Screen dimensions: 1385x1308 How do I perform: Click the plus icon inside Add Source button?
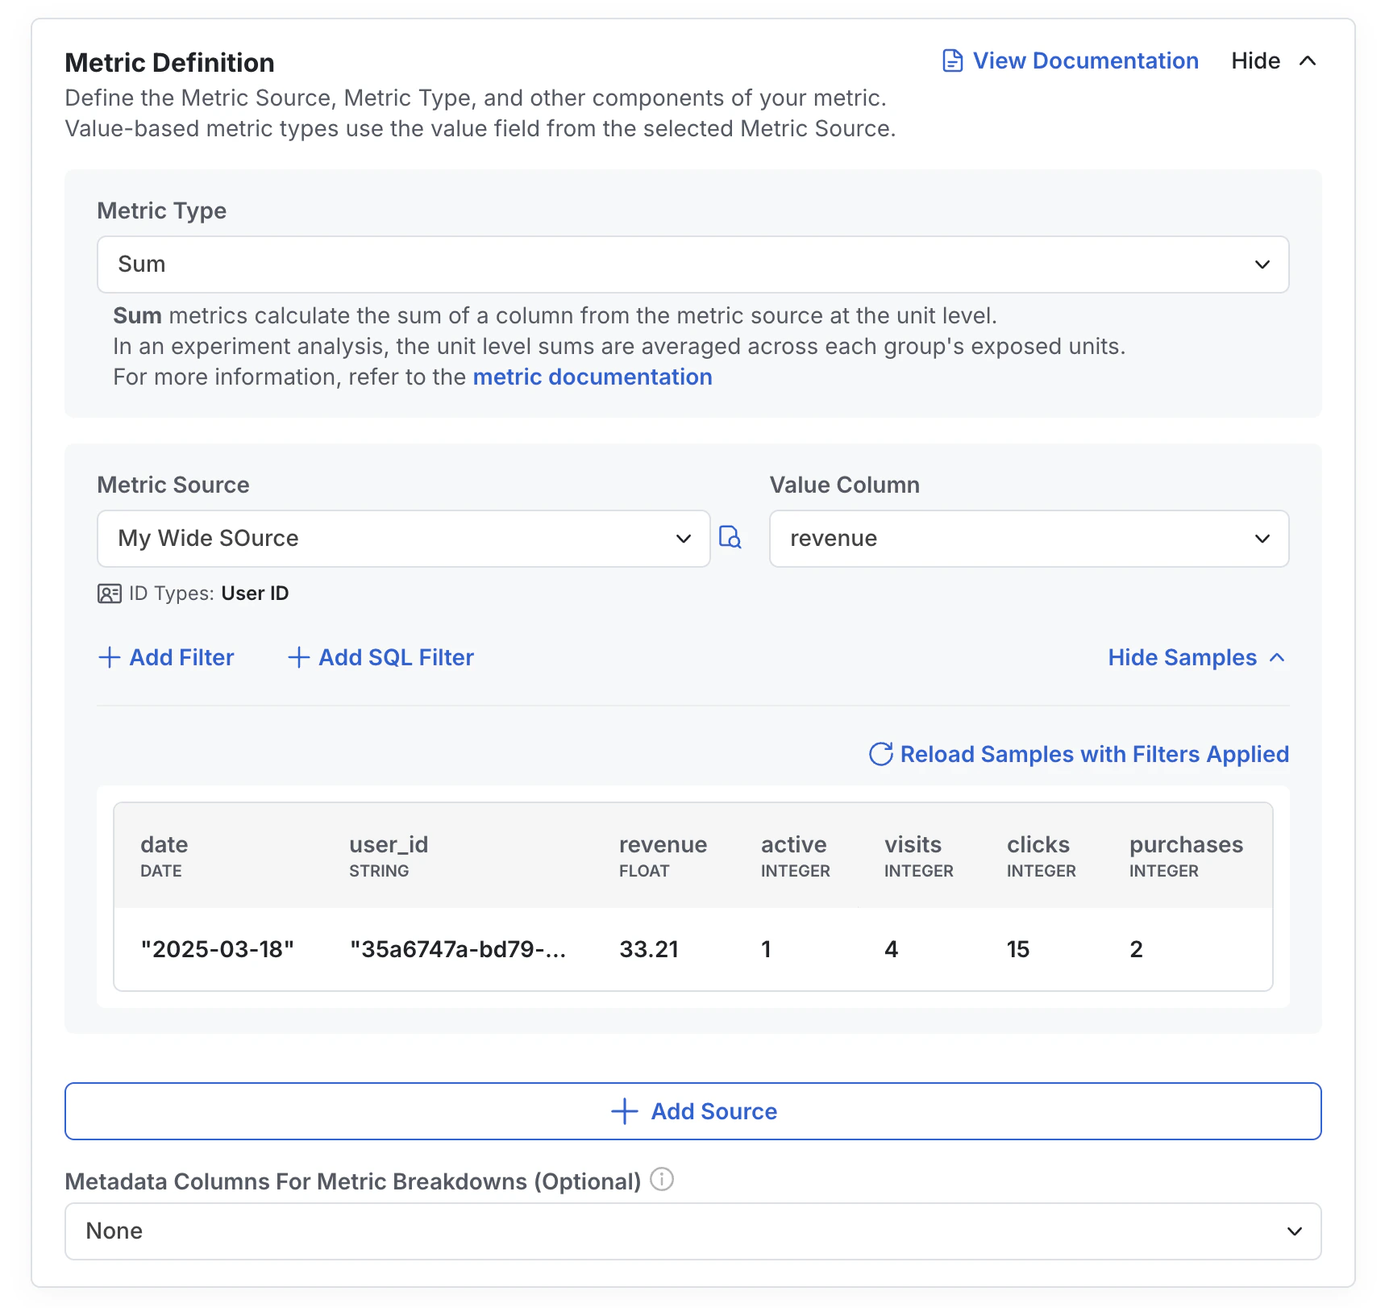click(x=623, y=1110)
